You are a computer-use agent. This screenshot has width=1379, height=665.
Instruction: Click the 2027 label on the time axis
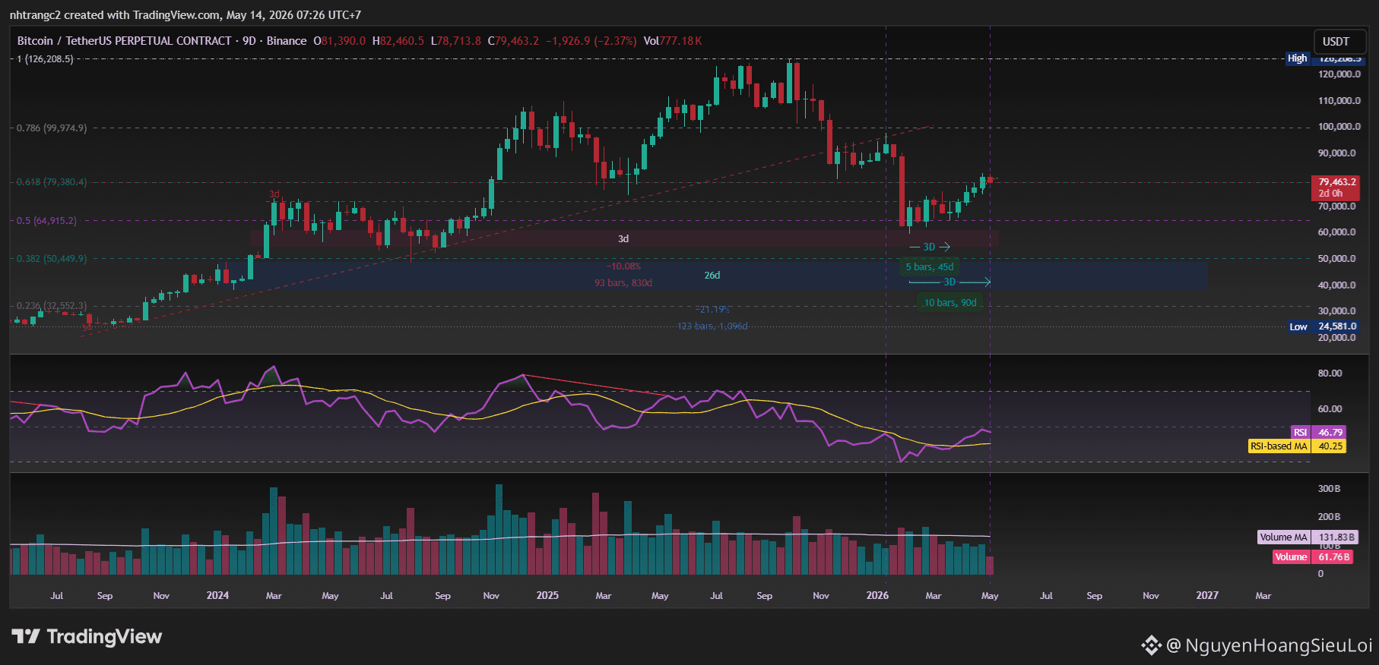pos(1207,596)
